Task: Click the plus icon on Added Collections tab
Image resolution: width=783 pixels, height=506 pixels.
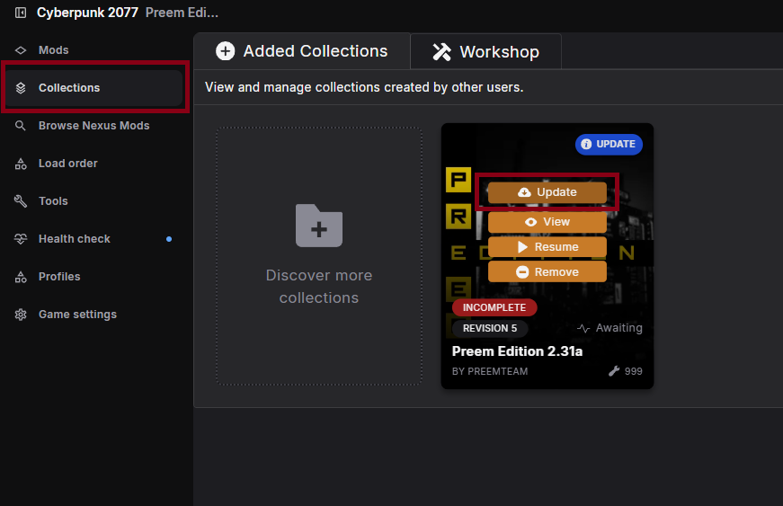Action: point(226,51)
